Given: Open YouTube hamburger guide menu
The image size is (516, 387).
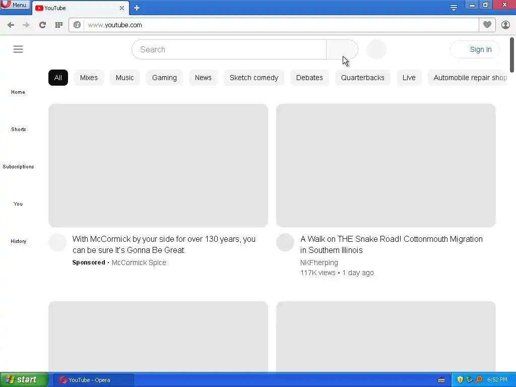Looking at the screenshot, I should click(18, 49).
